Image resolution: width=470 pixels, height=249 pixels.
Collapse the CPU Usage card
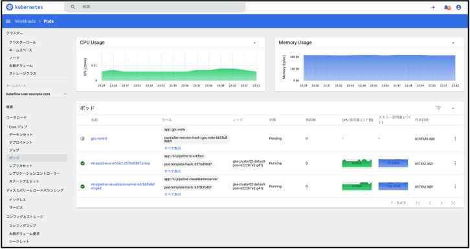tap(254, 43)
